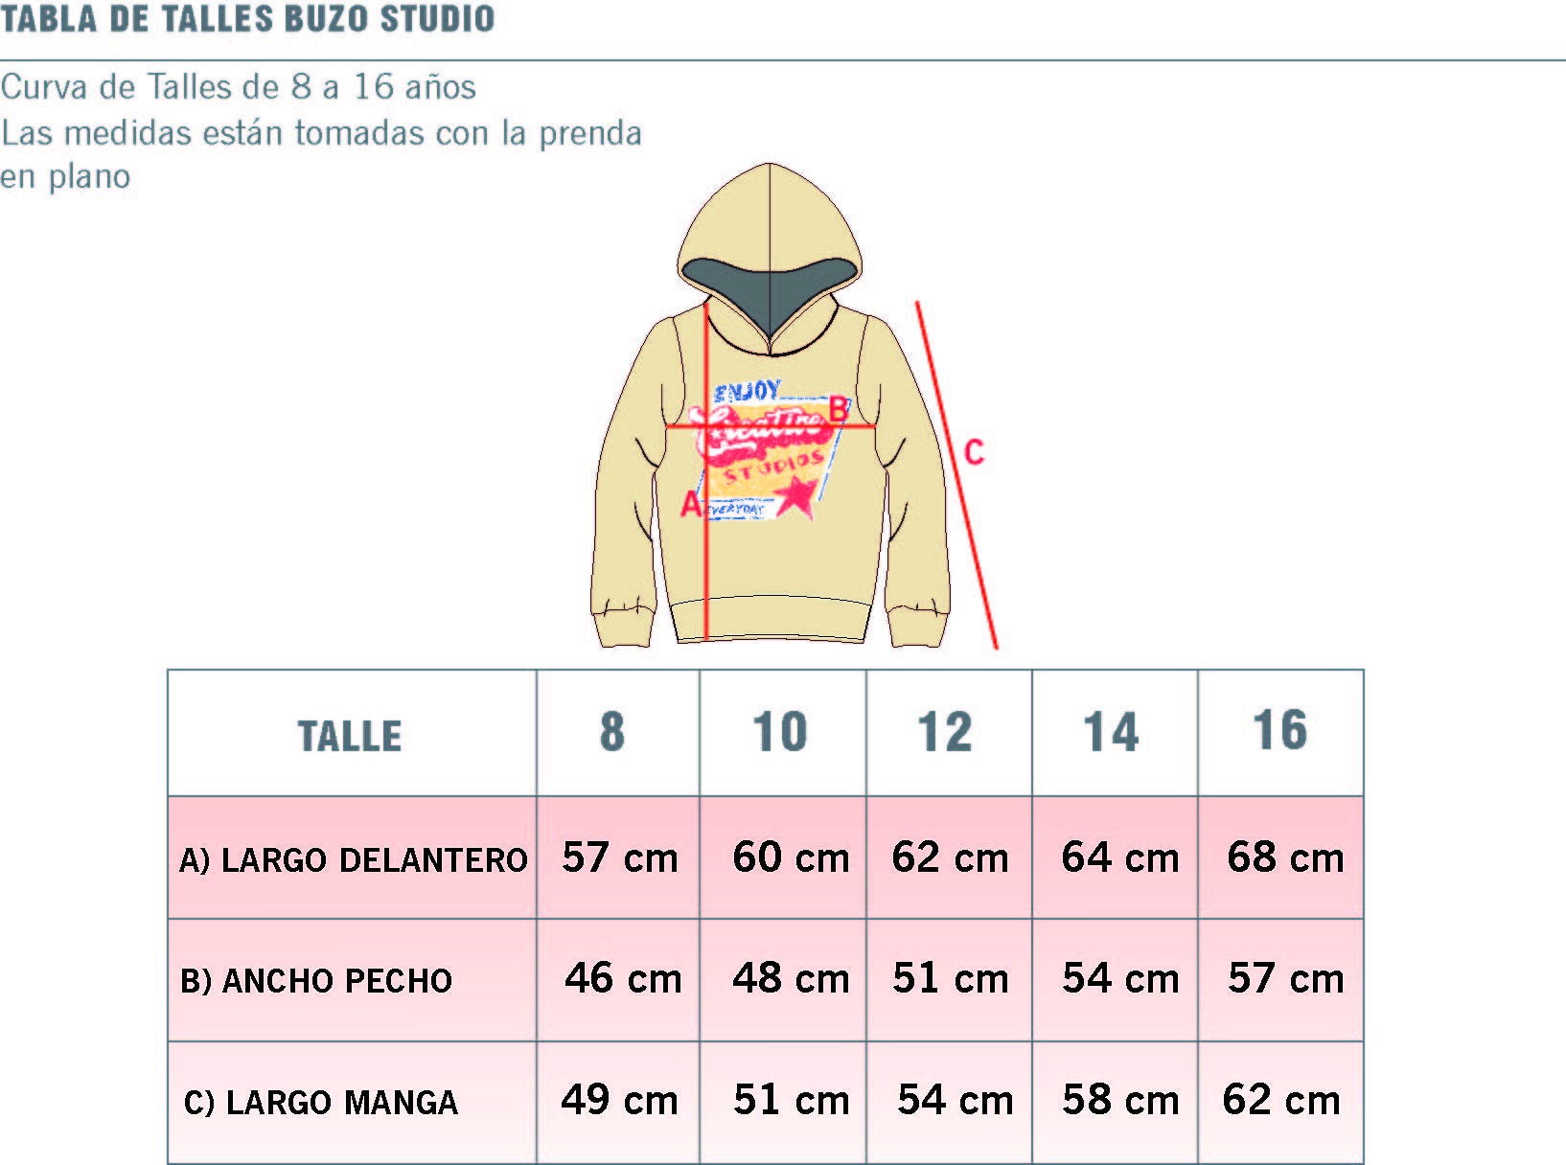Click the red letter A marker
This screenshot has height=1165, width=1566.
pos(690,504)
